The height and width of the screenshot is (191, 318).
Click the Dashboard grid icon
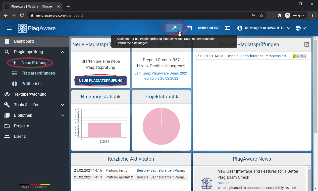[7, 41]
